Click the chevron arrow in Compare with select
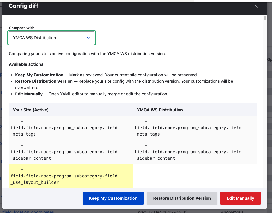Viewport: 272px width, 213px height. (x=88, y=38)
